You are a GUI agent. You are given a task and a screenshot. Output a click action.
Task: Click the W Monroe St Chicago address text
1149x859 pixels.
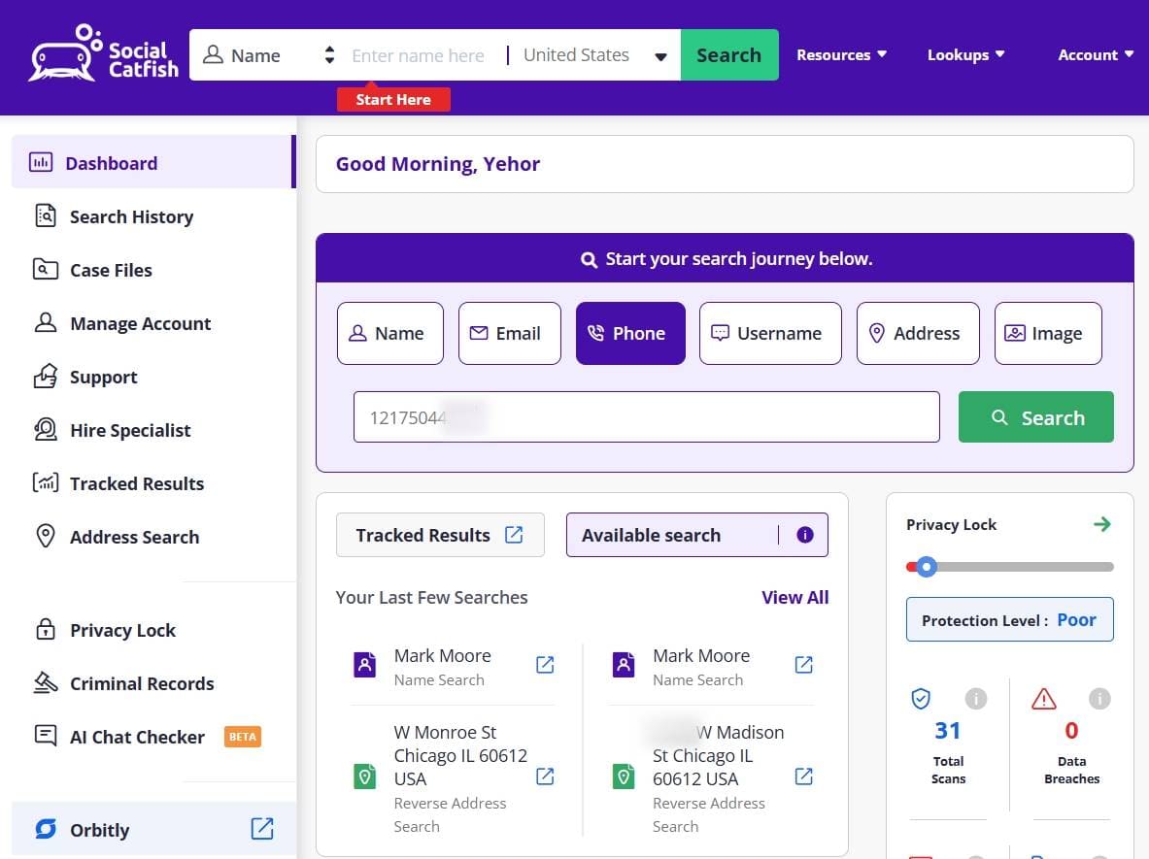[460, 755]
